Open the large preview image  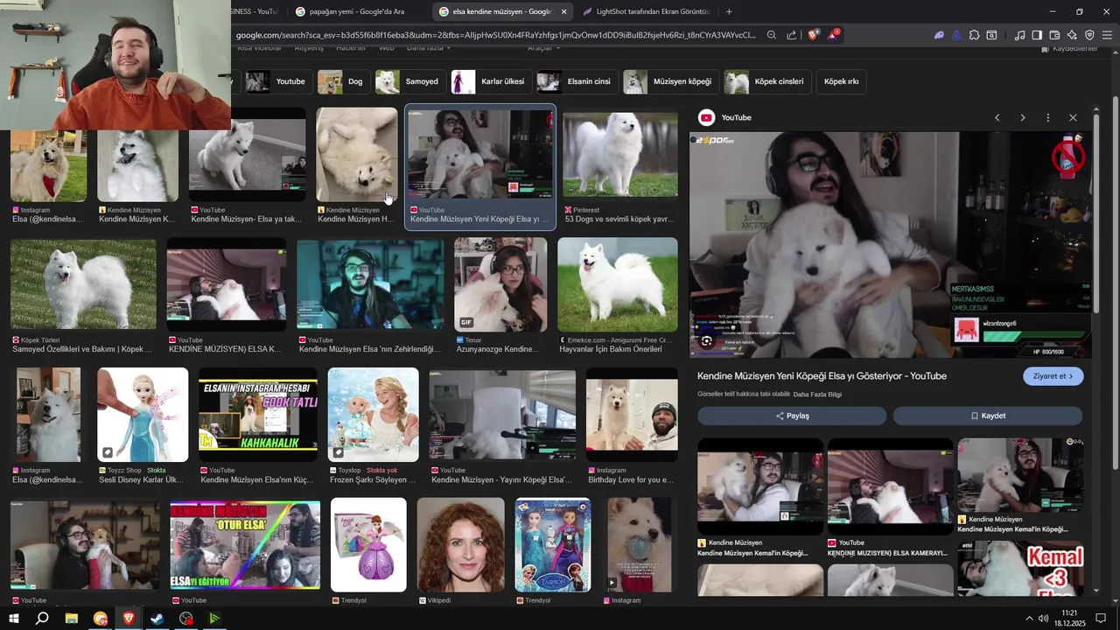pos(890,245)
